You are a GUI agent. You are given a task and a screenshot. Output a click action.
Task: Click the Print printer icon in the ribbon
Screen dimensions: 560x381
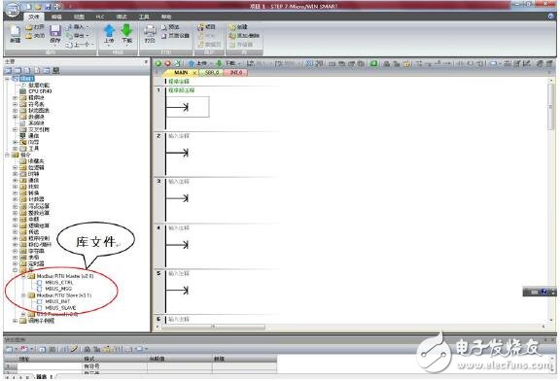[150, 31]
